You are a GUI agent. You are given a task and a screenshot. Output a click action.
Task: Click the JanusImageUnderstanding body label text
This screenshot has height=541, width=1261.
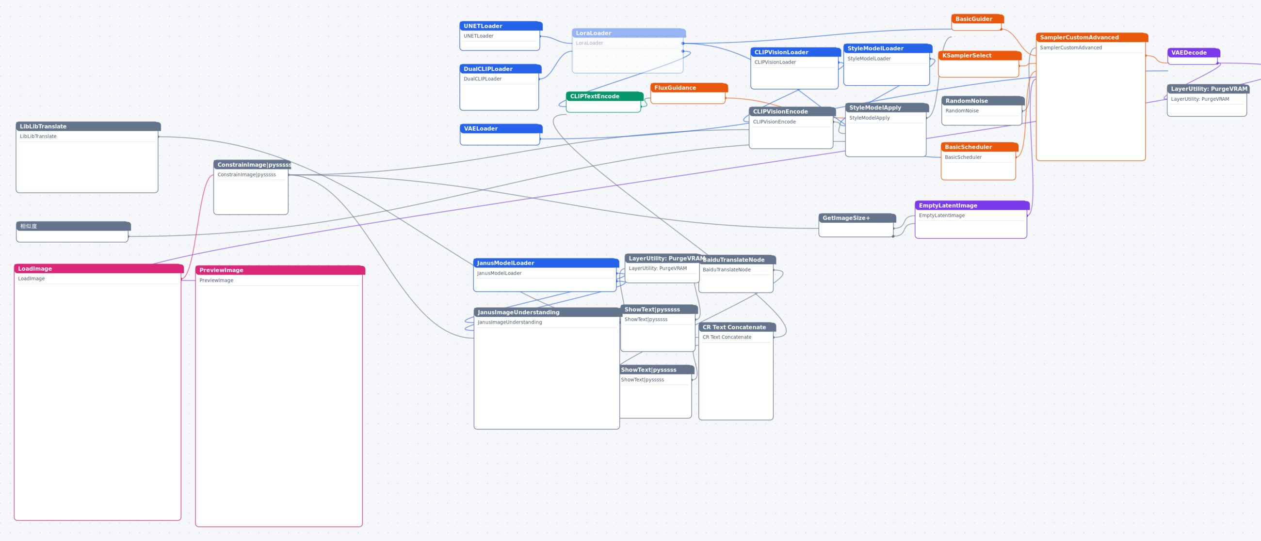point(510,323)
